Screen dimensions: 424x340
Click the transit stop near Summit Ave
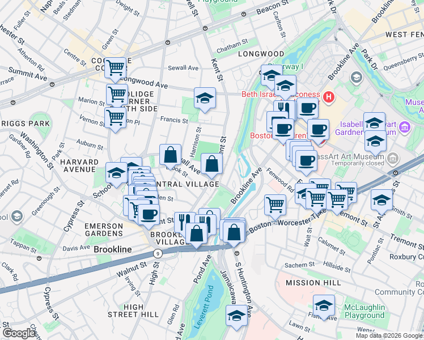(x=52, y=84)
